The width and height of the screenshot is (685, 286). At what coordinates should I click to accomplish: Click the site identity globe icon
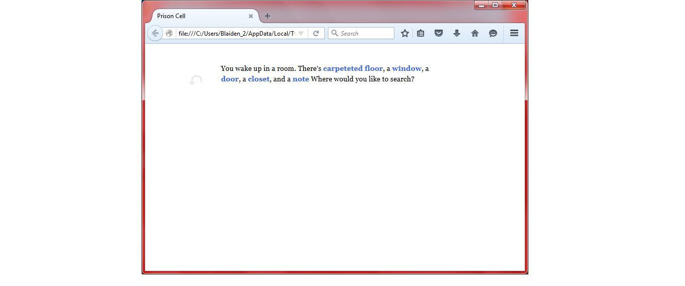[169, 33]
